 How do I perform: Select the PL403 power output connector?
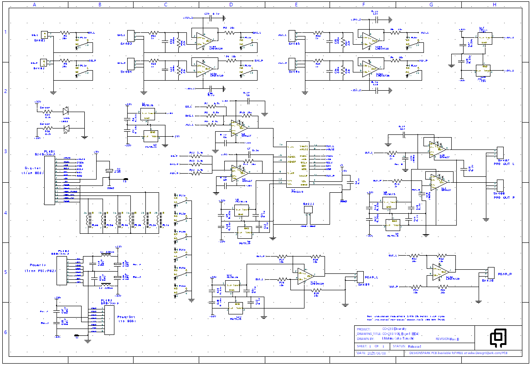pyautogui.click(x=109, y=320)
